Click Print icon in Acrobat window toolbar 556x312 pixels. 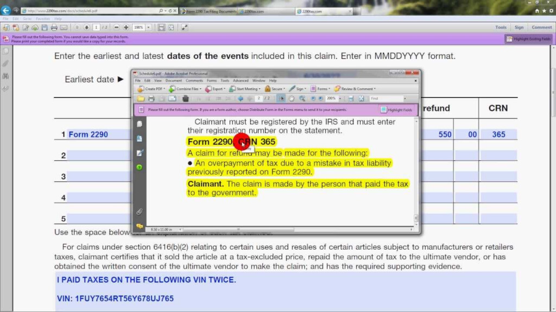[x=151, y=99]
